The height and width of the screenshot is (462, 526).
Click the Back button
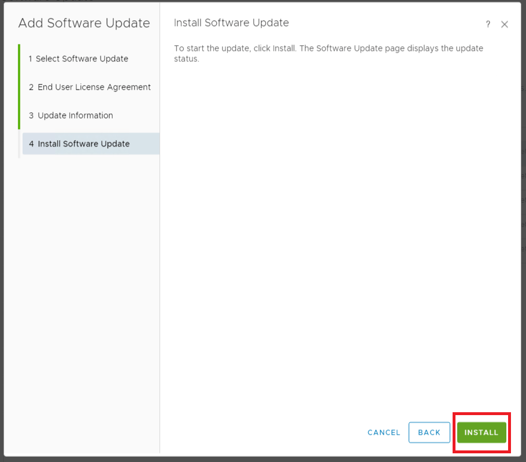point(429,432)
